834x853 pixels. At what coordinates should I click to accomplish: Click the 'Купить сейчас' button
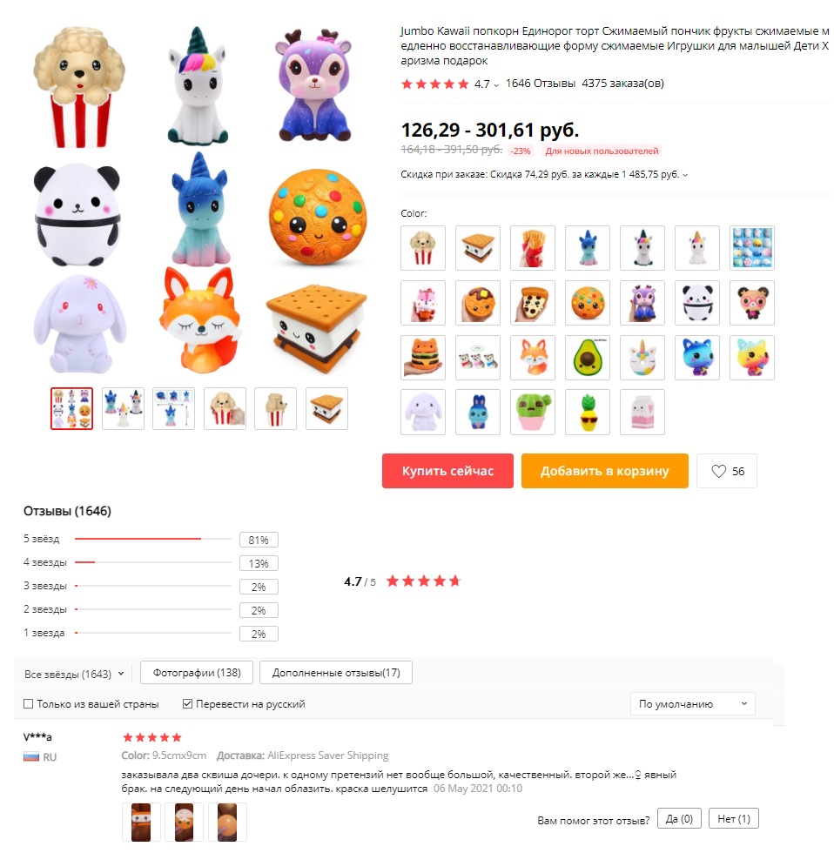pos(447,471)
